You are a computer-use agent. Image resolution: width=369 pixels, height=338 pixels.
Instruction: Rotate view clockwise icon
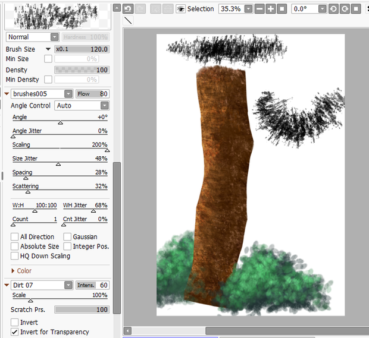[345, 9]
